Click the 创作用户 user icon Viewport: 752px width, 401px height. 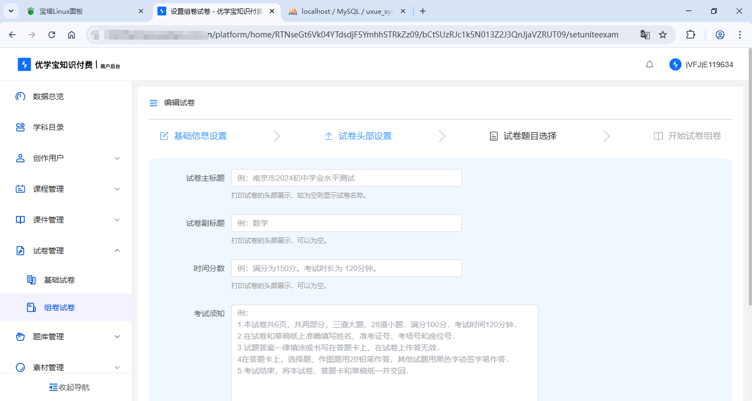click(20, 158)
